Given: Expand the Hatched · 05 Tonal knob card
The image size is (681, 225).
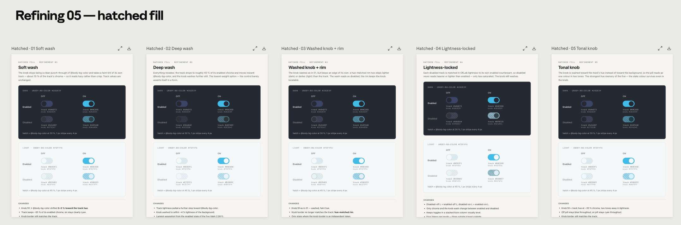Looking at the screenshot, I should [660, 48].
